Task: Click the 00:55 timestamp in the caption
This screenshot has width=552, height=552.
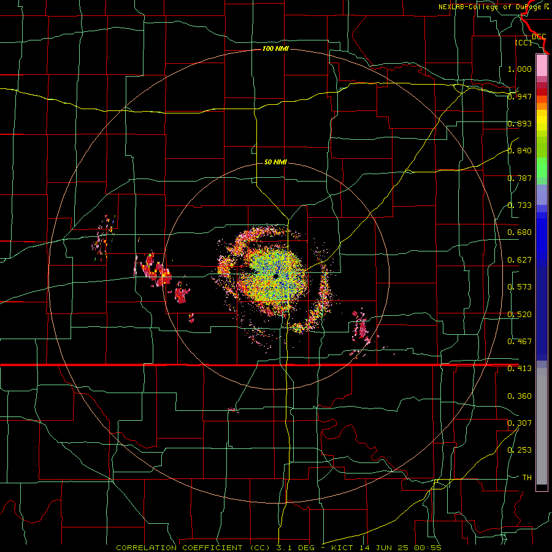Action: click(x=428, y=548)
